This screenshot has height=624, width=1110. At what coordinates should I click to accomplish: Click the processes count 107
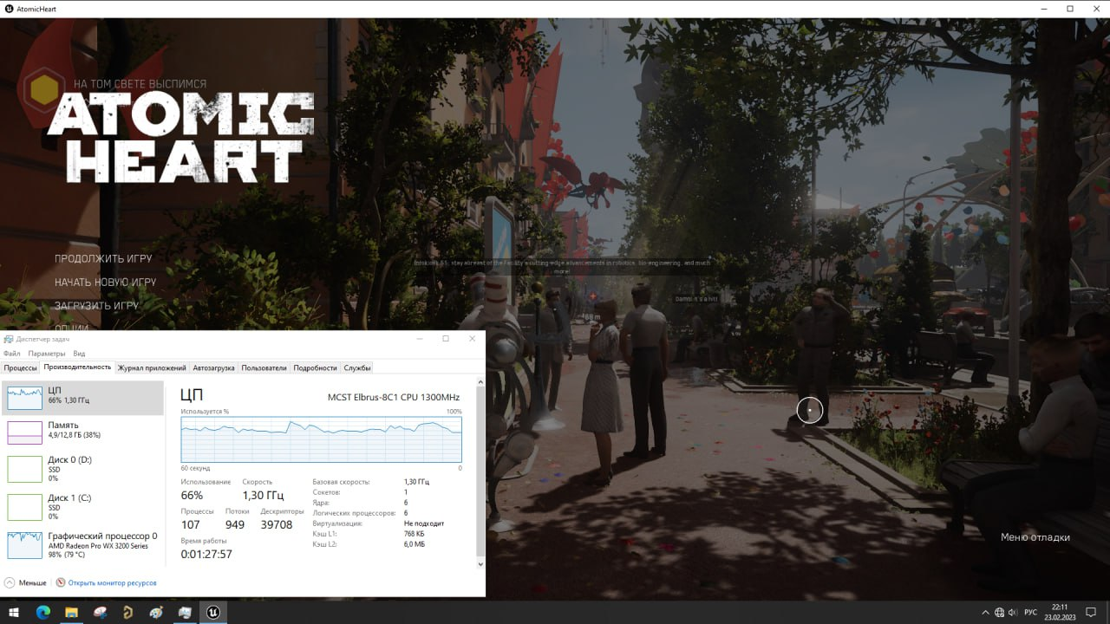[x=191, y=524]
